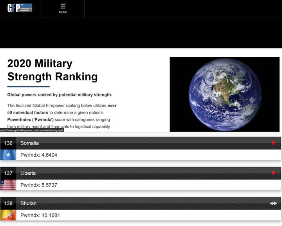
Task: Open the hamburger MENU button
Action: [63, 9]
